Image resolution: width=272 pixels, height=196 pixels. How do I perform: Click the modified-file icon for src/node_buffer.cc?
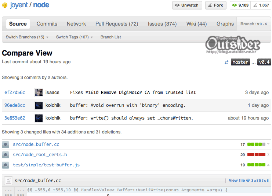coord(6,144)
